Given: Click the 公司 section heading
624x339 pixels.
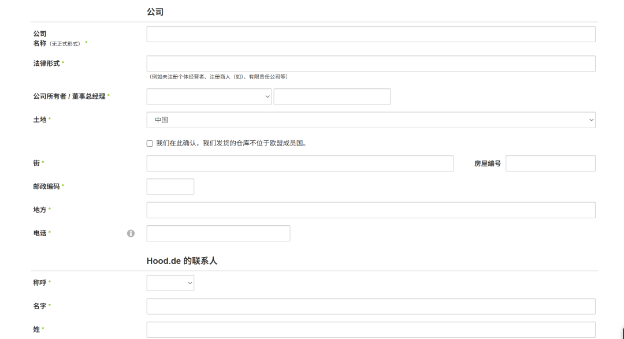Looking at the screenshot, I should click(x=155, y=12).
